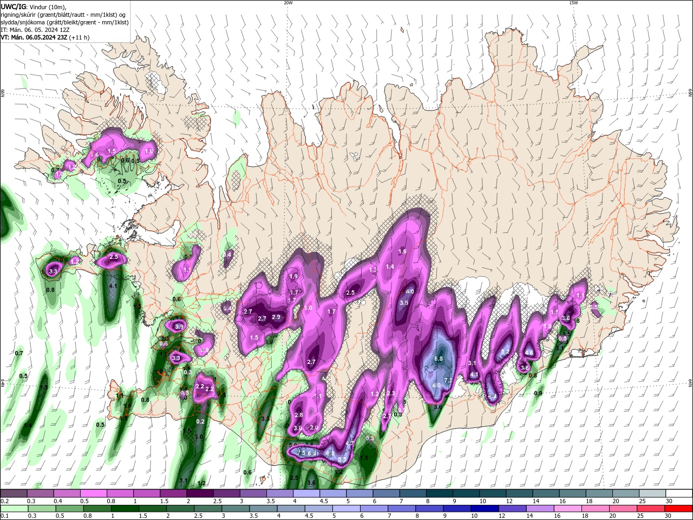Click the '4.7' precipitation value on map

[350, 443]
